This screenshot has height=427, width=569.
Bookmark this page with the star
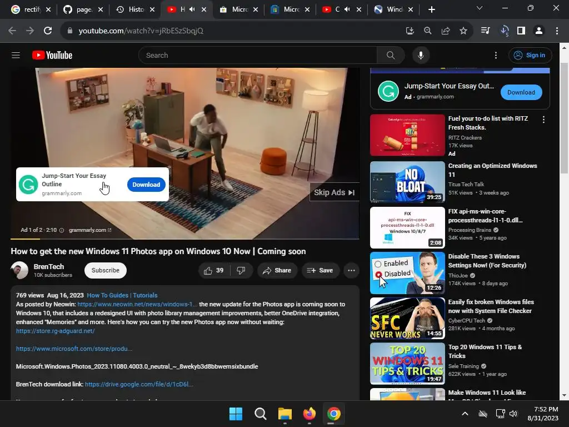463,31
